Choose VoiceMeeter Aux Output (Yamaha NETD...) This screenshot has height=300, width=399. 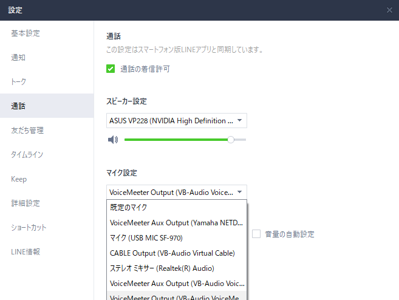(177, 223)
